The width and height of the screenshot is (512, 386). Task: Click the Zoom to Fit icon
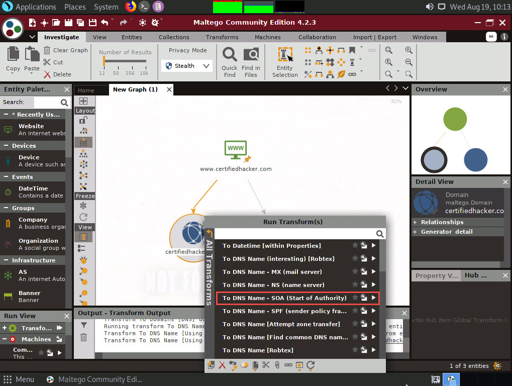388,50
